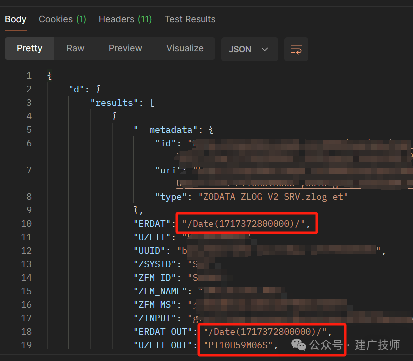The height and width of the screenshot is (361, 413).
Task: Click the "UZEIT_OUT" key on line 19
Action: pos(163,345)
